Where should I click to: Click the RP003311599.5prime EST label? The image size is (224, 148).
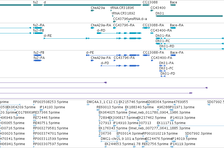pyautogui.click(x=51, y=139)
